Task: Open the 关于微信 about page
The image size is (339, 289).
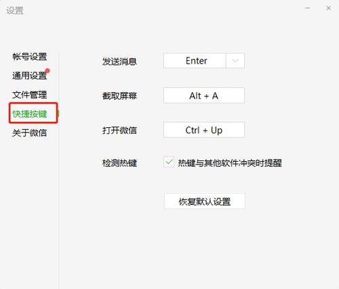Action: click(30, 133)
